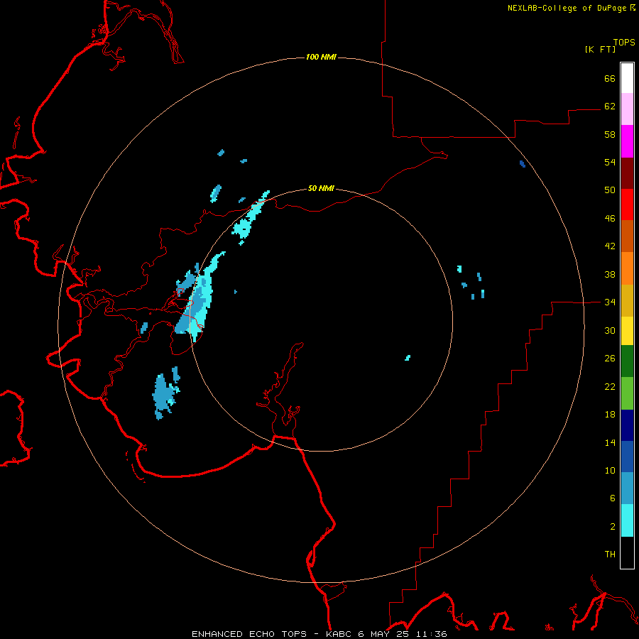This screenshot has height=639, width=639.
Task: Select the gold legend swatch
Action: tap(627, 300)
